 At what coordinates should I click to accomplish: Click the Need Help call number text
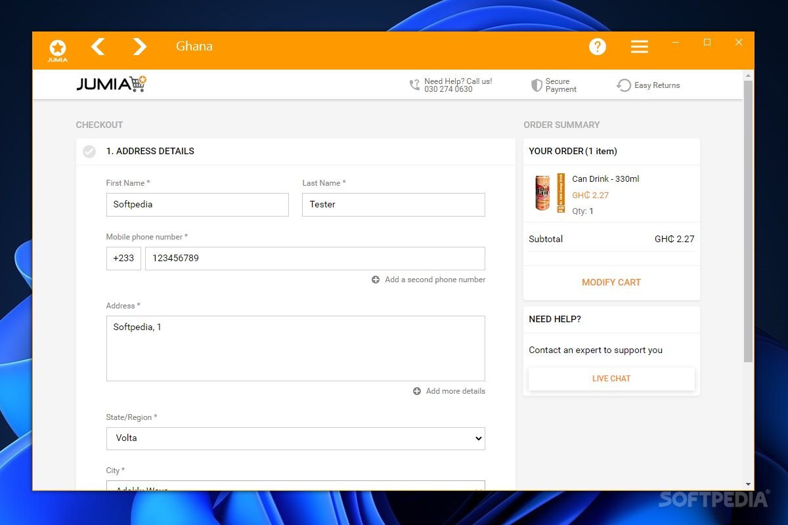tap(458, 85)
